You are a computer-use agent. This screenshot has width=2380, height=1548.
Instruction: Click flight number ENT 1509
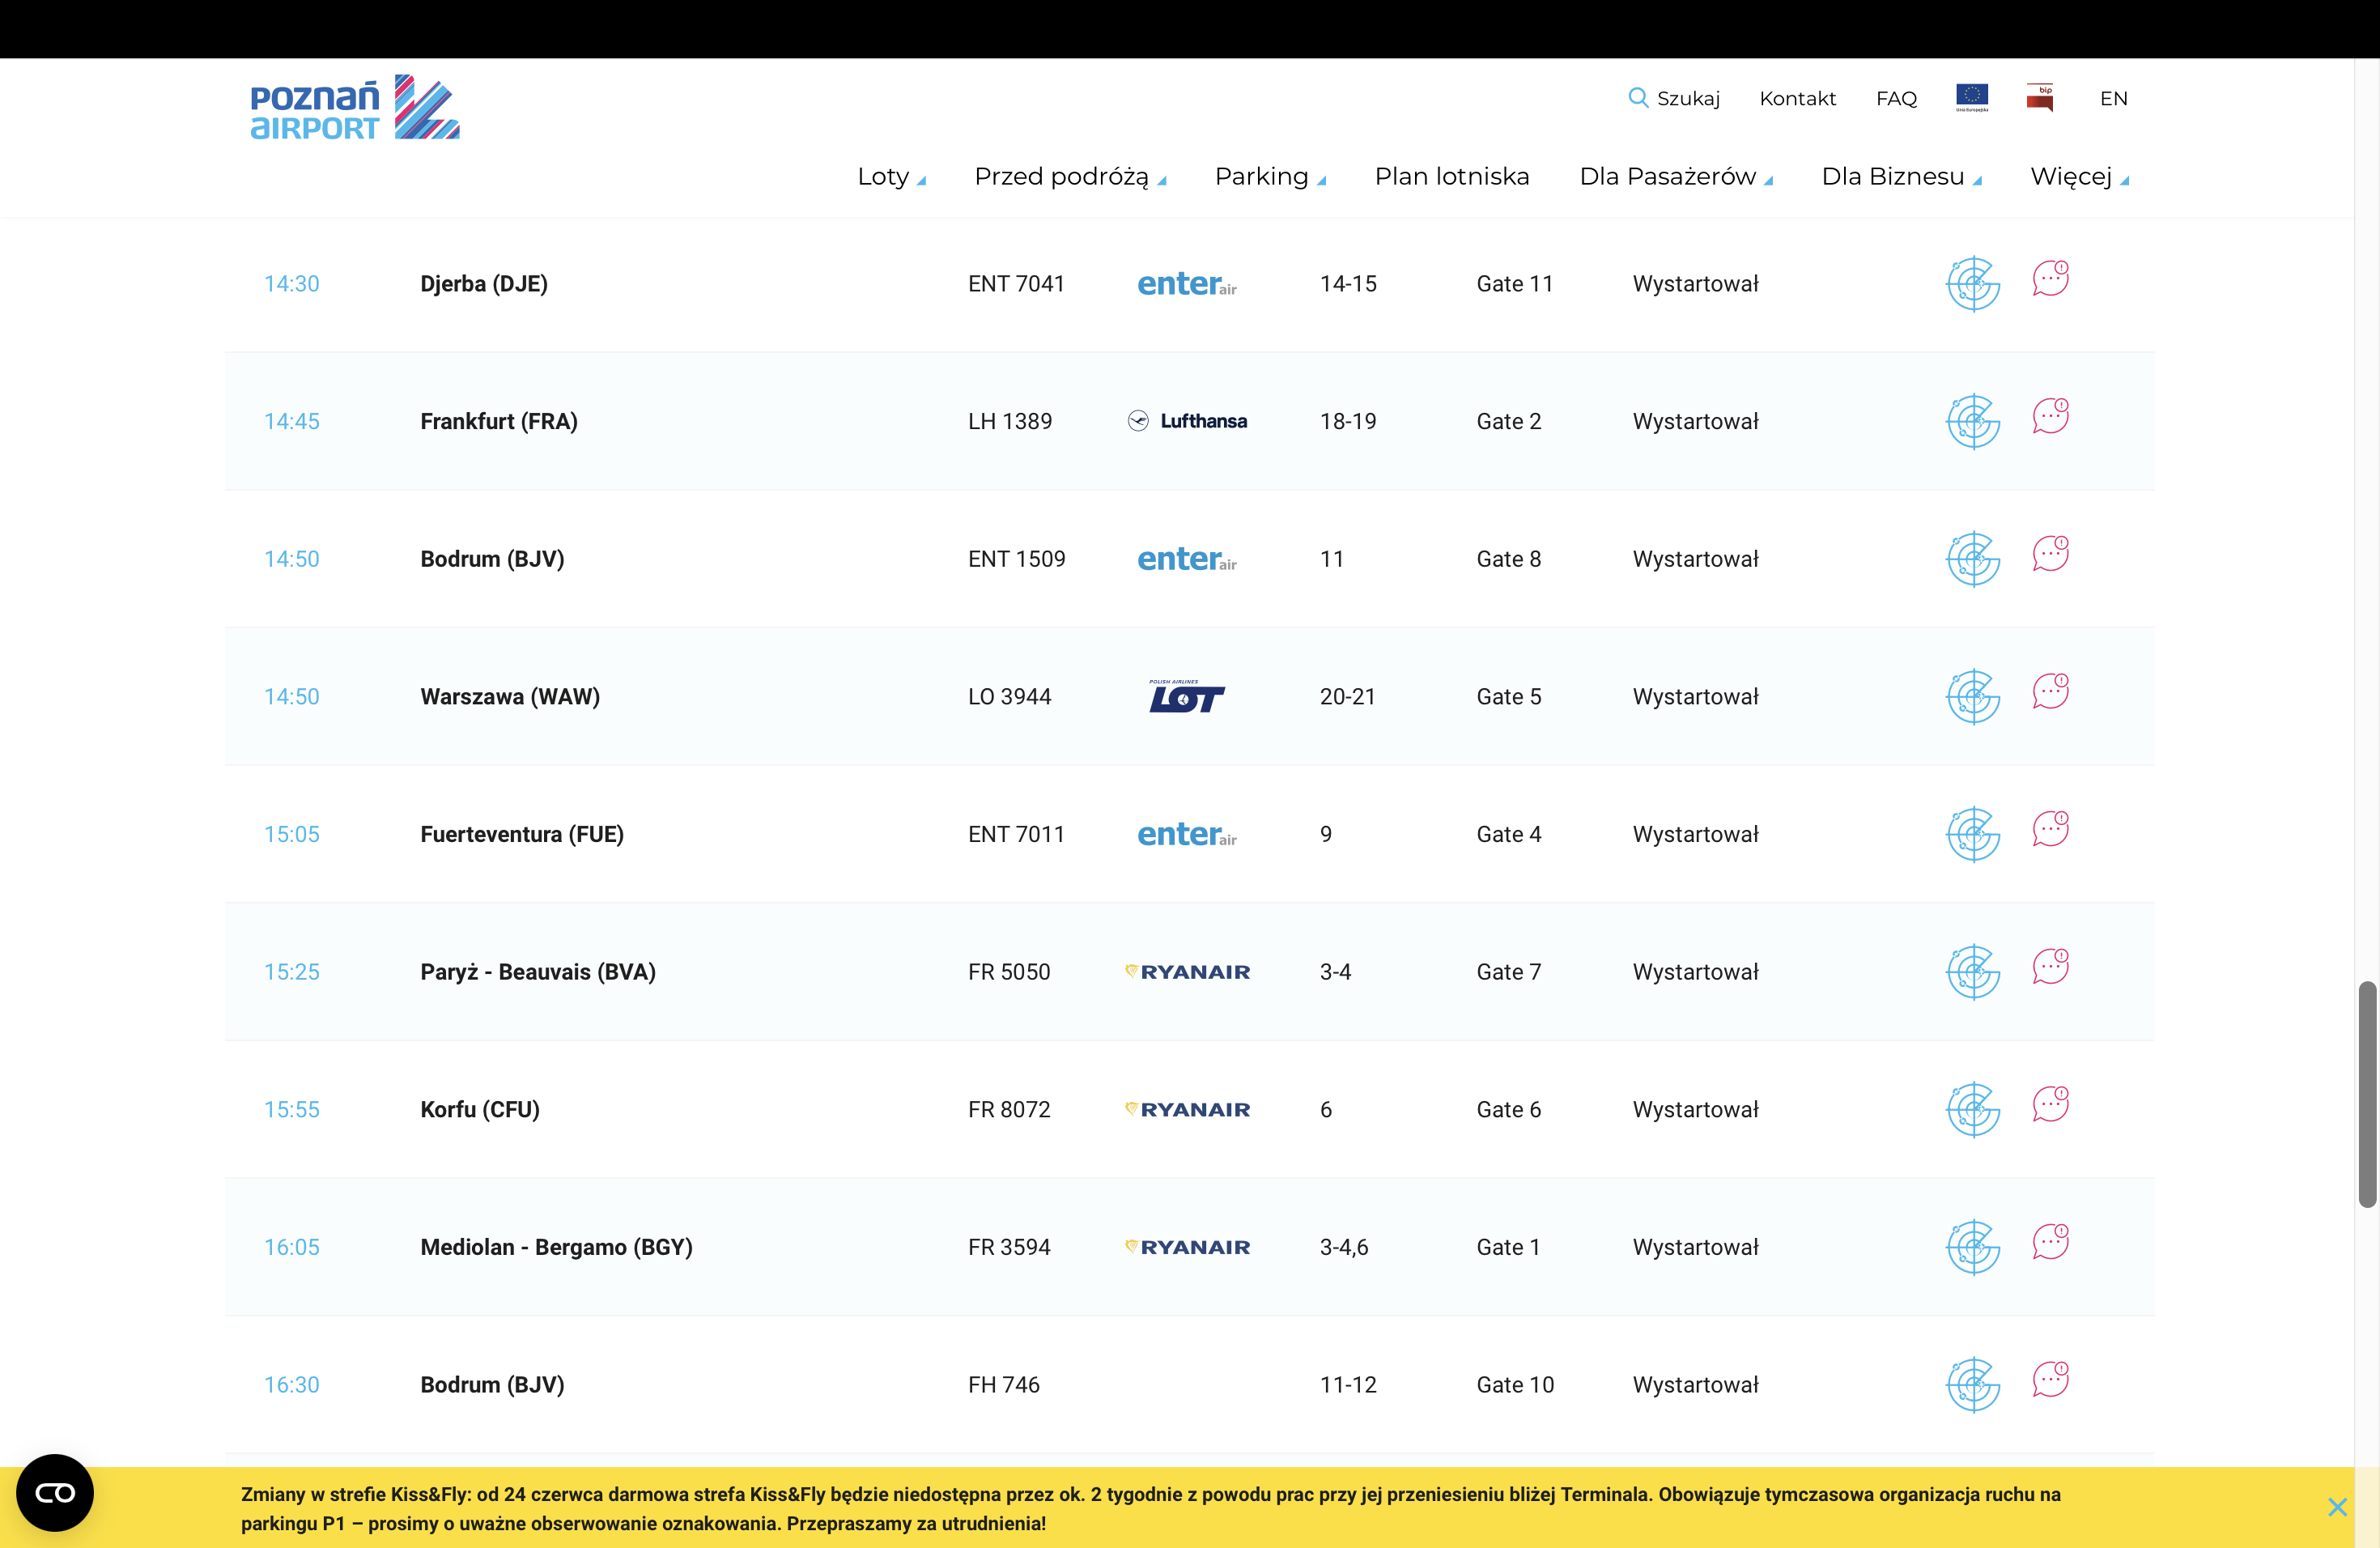1017,559
